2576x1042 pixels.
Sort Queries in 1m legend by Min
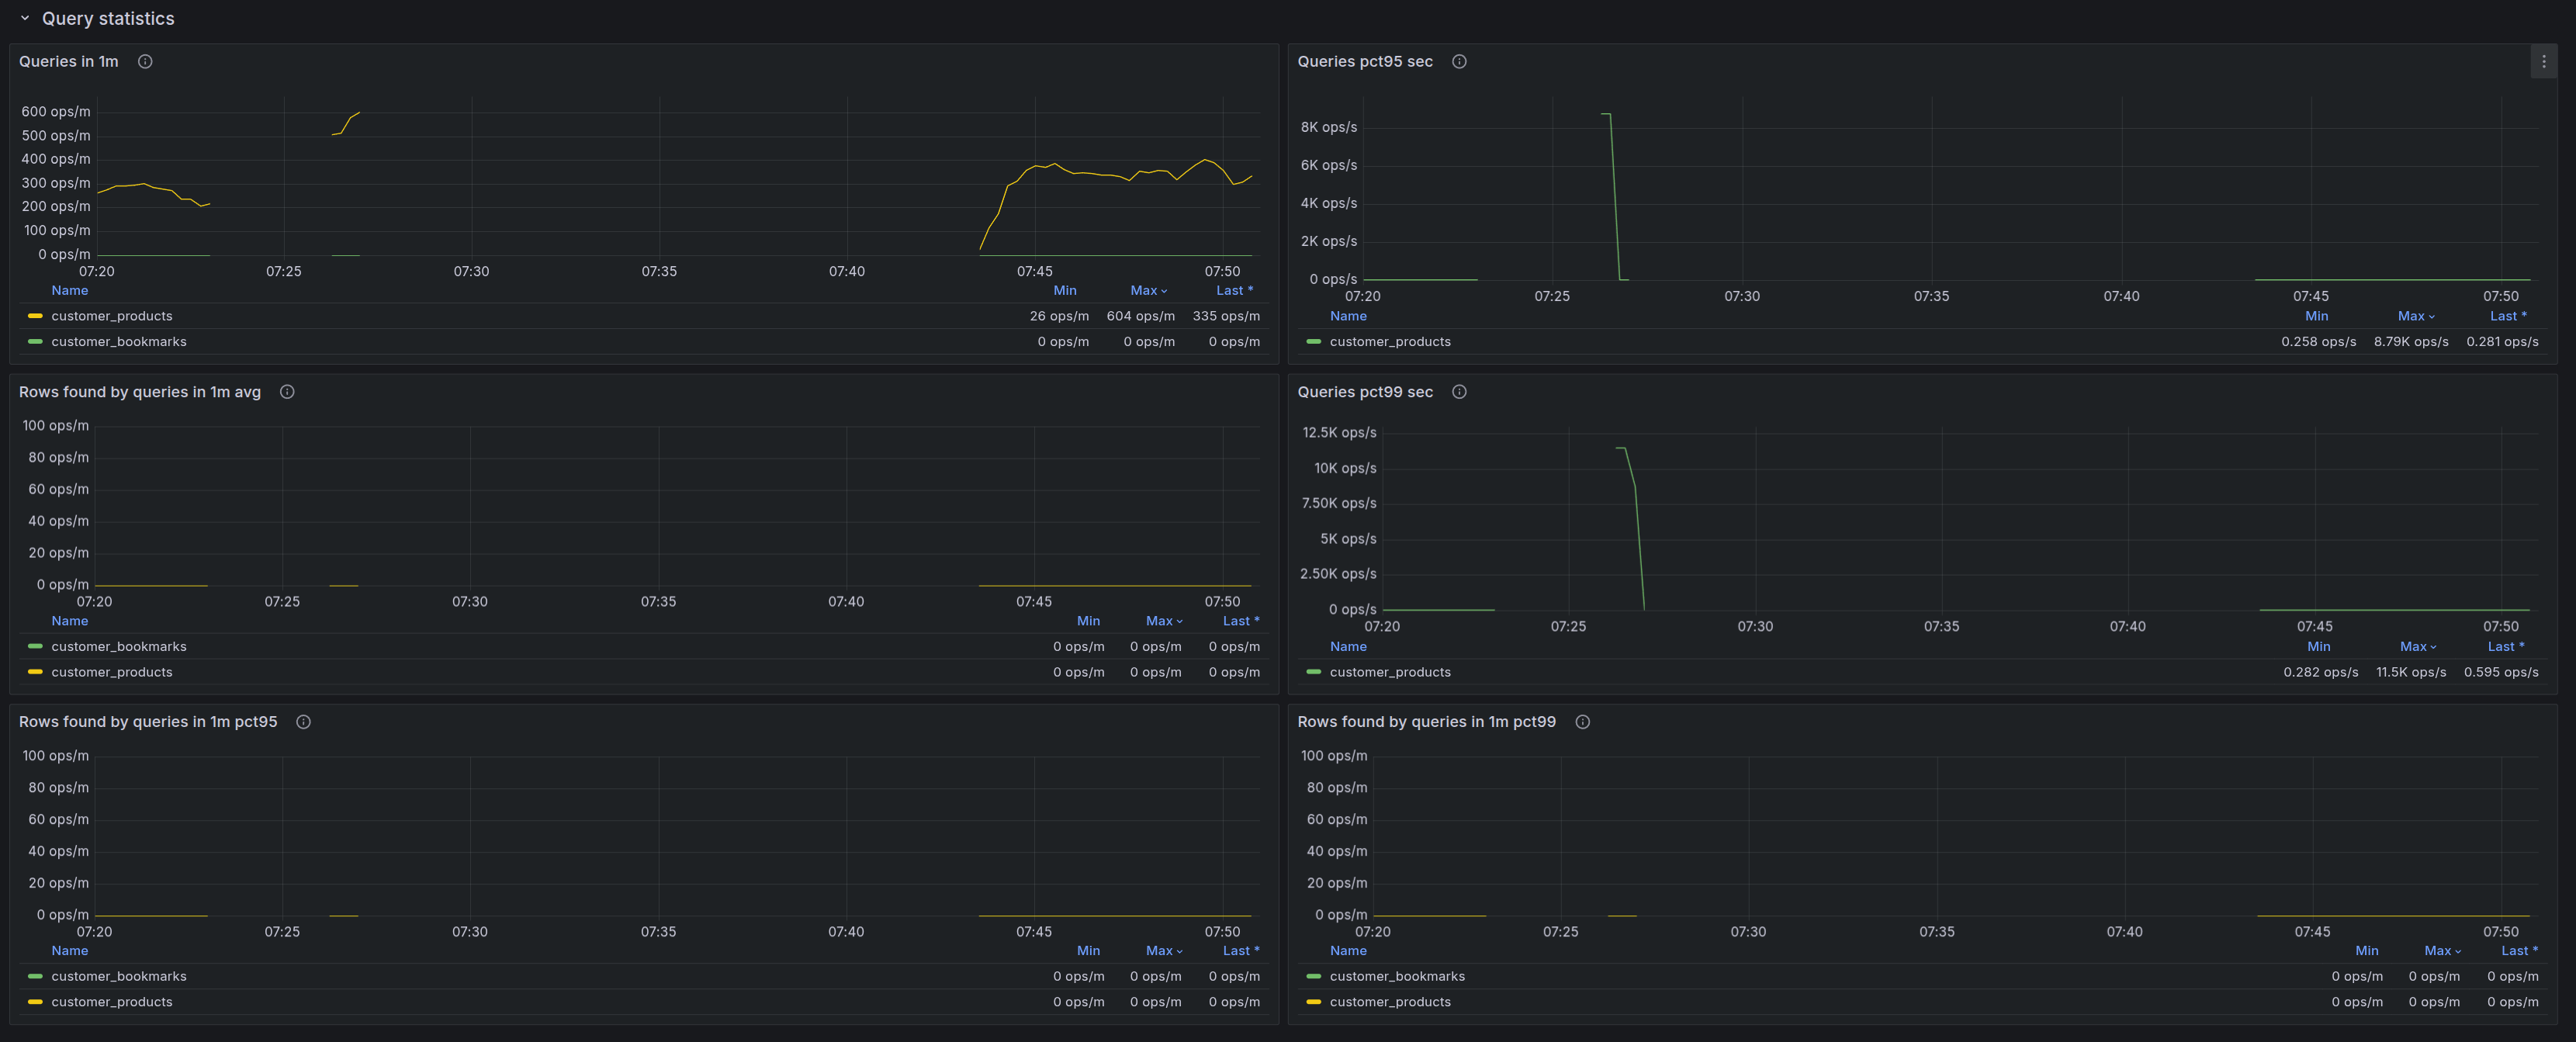(1064, 291)
